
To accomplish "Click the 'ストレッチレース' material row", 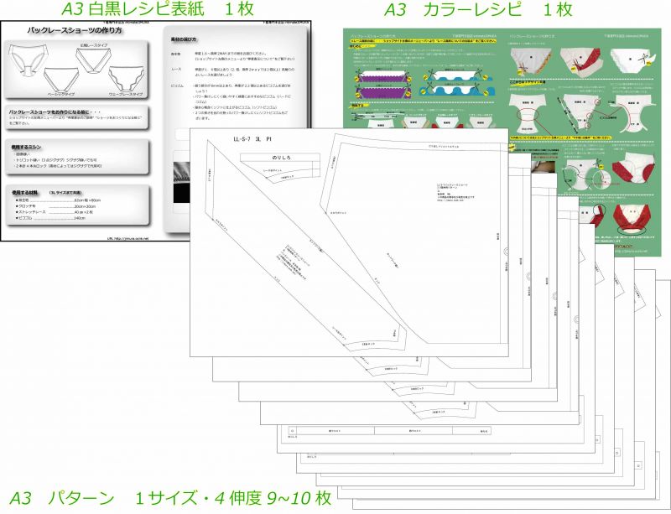I will (x=55, y=212).
